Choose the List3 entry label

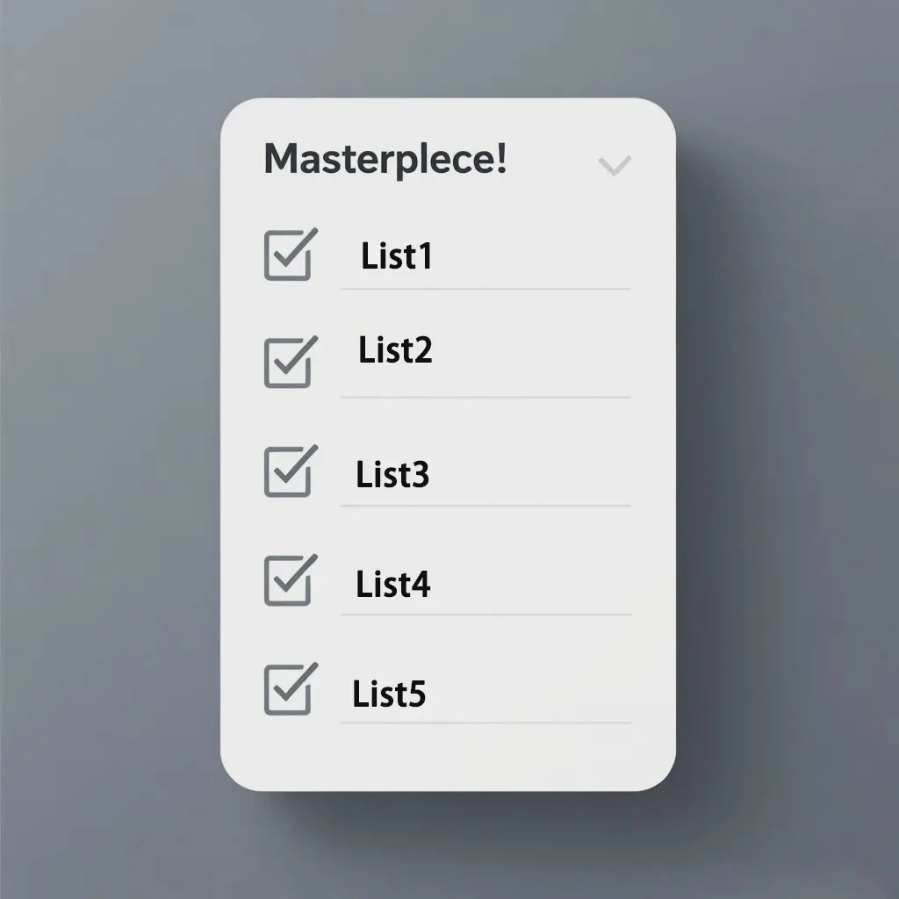click(392, 474)
